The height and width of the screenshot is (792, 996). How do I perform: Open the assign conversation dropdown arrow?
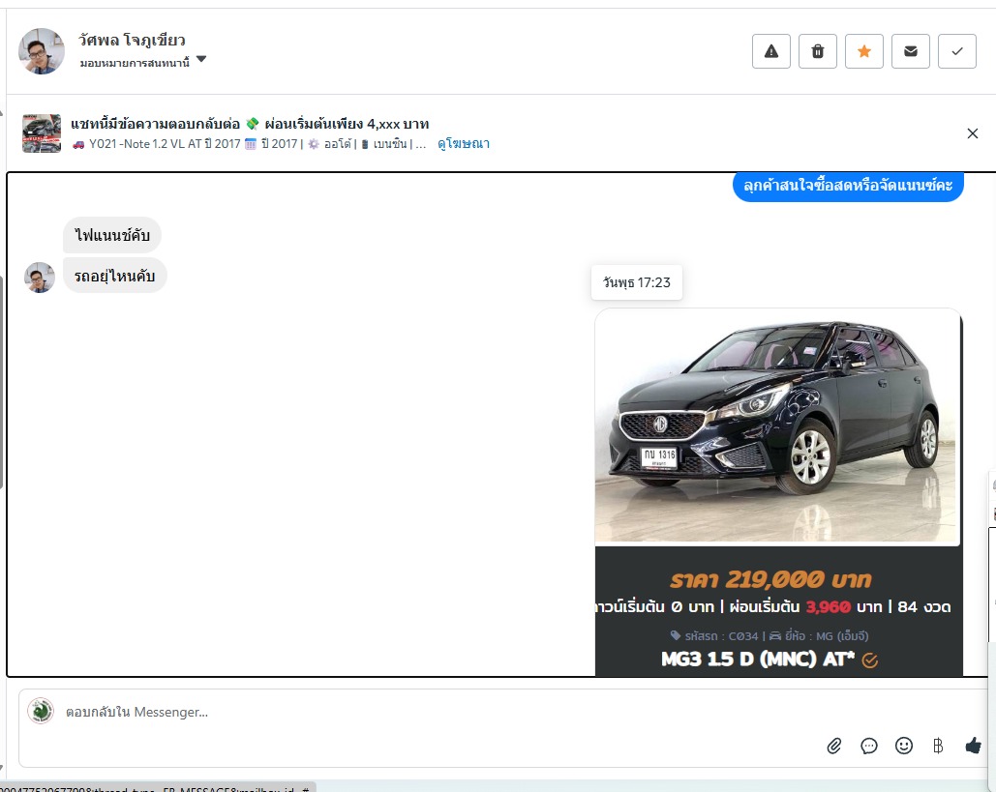point(201,59)
